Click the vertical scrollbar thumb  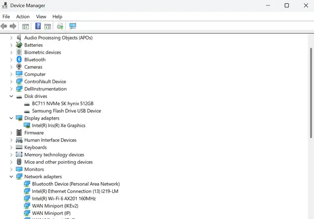311,93
